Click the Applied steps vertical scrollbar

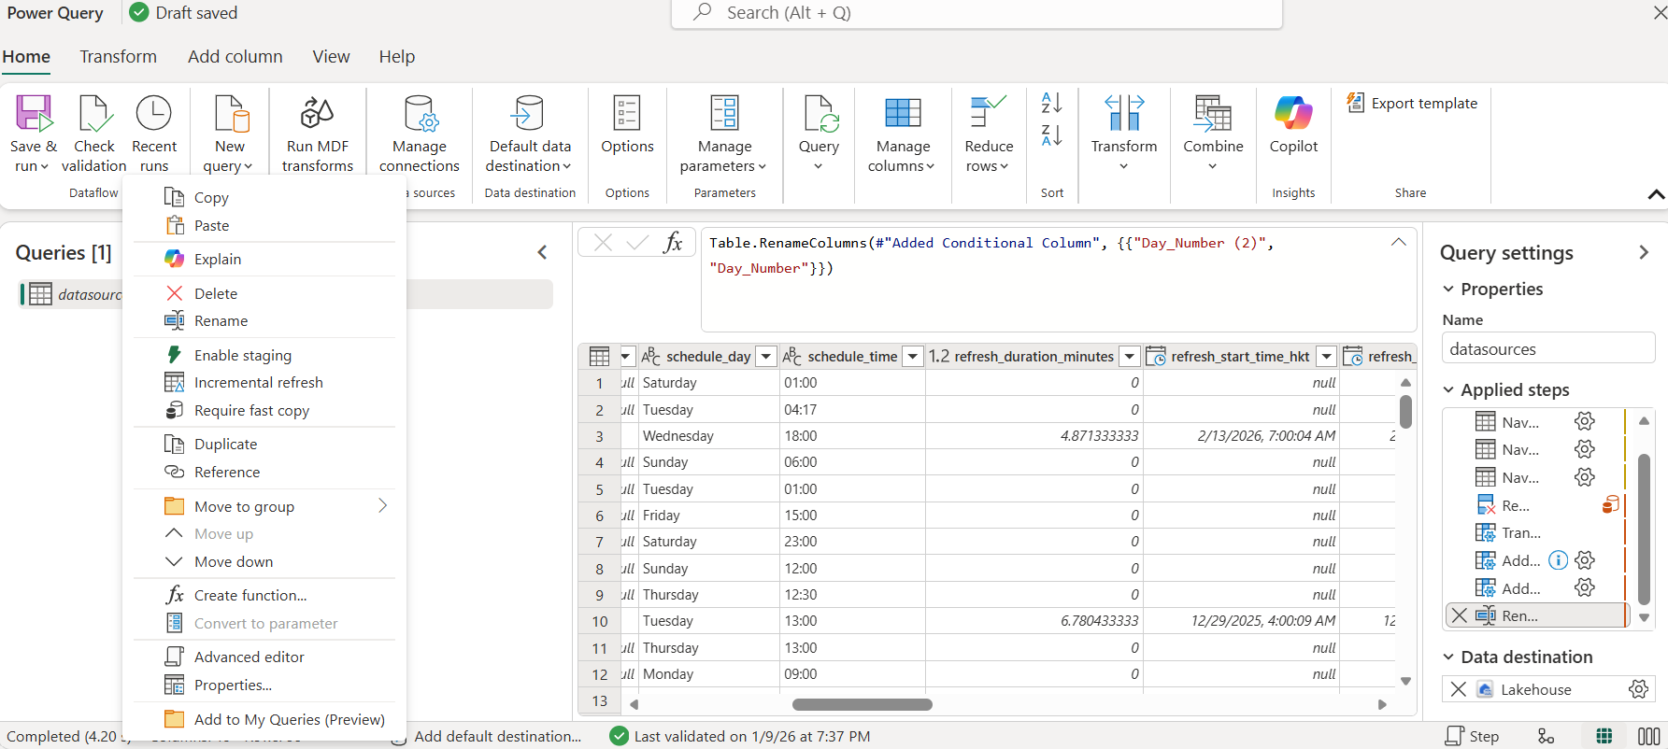click(x=1645, y=528)
